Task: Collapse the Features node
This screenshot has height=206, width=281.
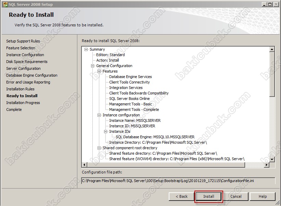Action: click(x=99, y=71)
